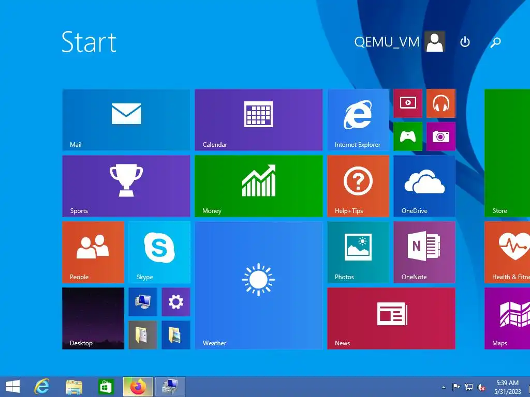Viewport: 530px width, 397px height.
Task: Open the Store tile
Action: 507,153
